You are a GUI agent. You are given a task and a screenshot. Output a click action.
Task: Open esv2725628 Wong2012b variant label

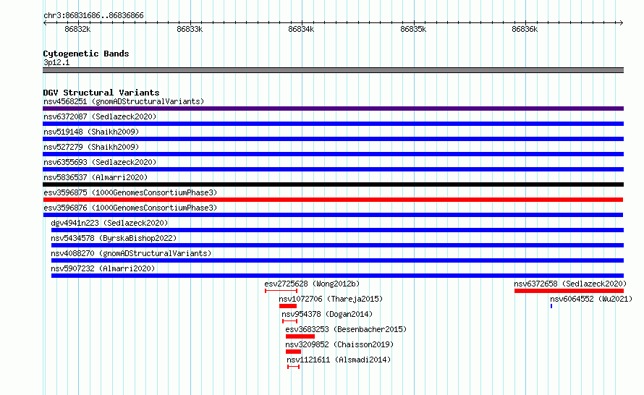pyautogui.click(x=312, y=284)
